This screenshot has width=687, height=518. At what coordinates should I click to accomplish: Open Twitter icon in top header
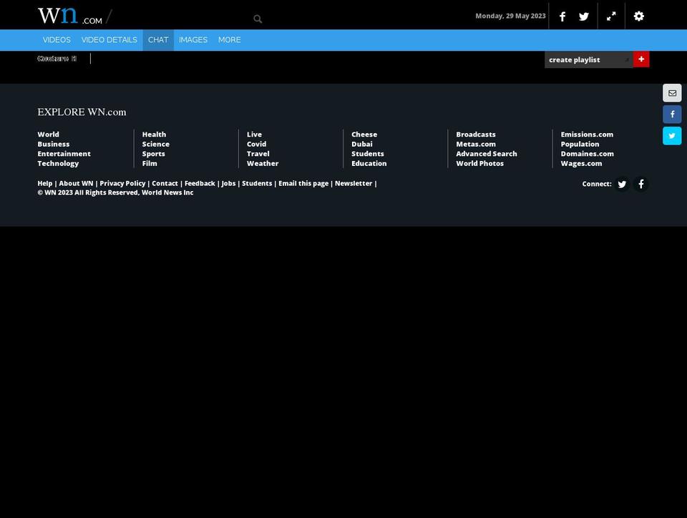[x=584, y=16]
